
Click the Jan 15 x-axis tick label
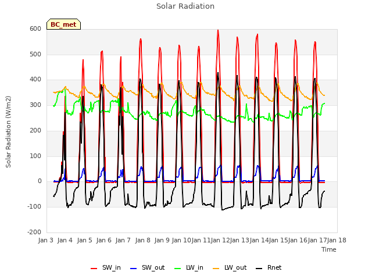coord(279,240)
